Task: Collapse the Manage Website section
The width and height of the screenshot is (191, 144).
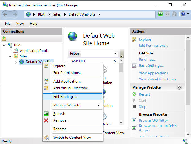Action: click(x=179, y=87)
